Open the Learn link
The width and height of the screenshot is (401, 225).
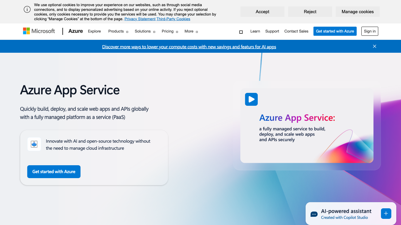(x=255, y=31)
